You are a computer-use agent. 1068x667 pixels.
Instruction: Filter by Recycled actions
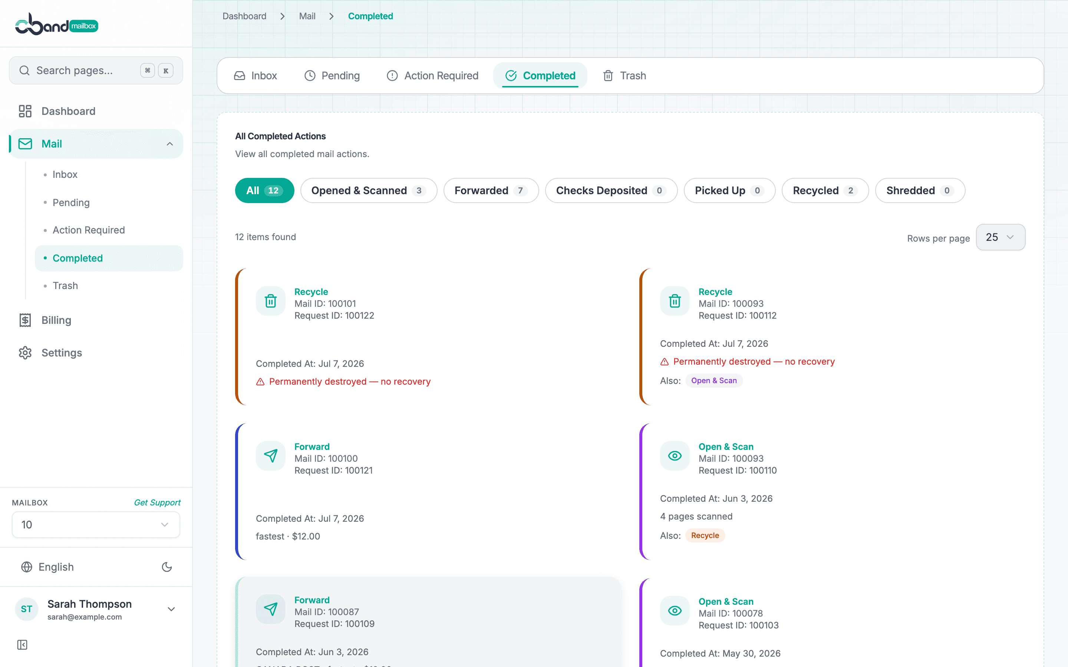coord(825,190)
